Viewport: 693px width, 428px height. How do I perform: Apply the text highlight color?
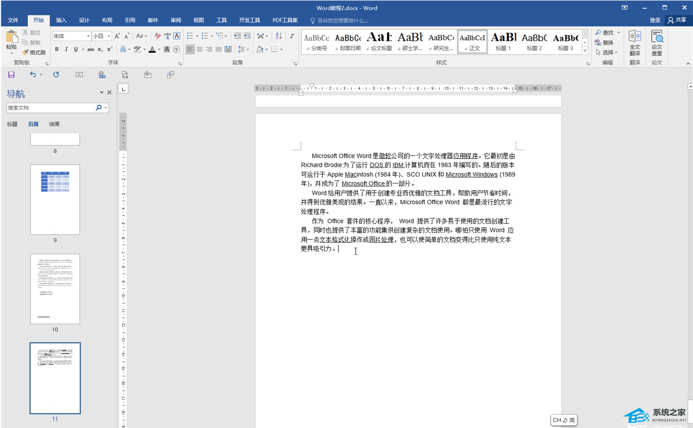click(x=137, y=50)
